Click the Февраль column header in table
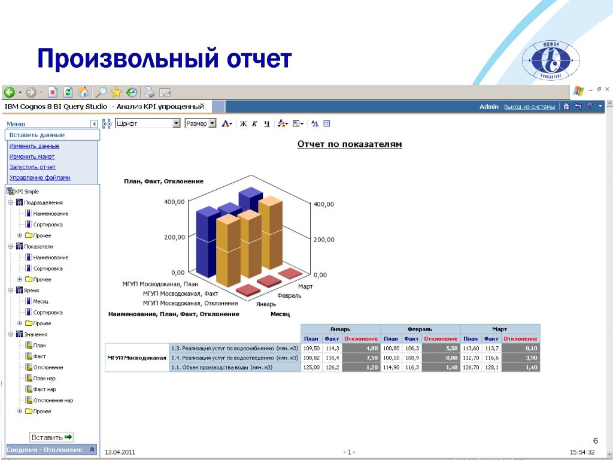This screenshot has height=460, width=613. 420,329
